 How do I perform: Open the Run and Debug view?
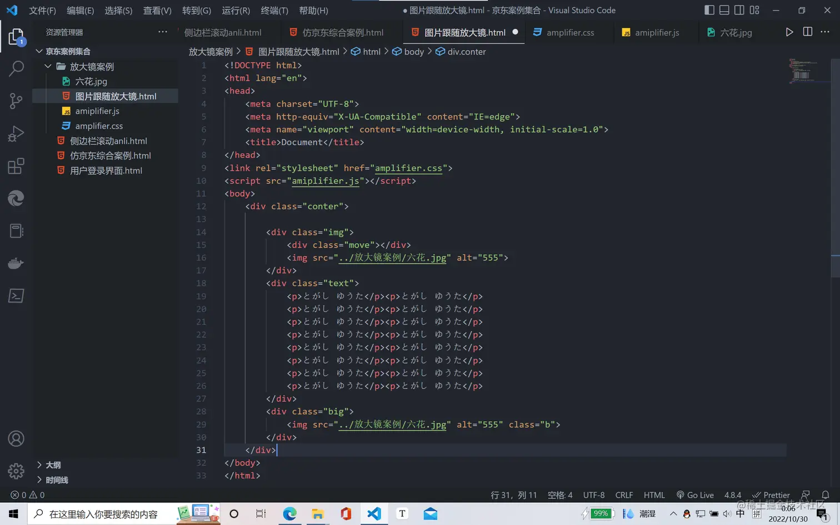[x=16, y=133]
